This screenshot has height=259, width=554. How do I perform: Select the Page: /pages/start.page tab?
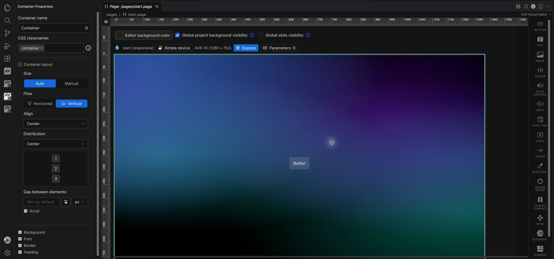click(x=131, y=6)
